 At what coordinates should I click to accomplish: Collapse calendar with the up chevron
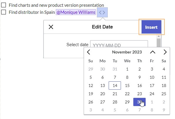153,52
